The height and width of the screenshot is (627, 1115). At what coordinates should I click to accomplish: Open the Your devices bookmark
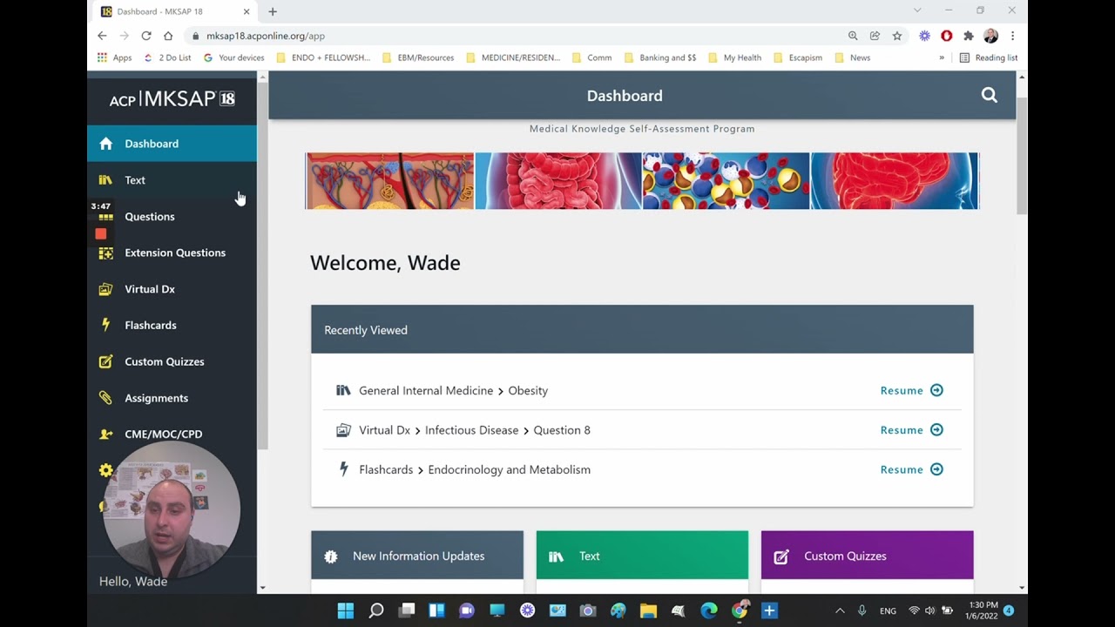click(234, 57)
